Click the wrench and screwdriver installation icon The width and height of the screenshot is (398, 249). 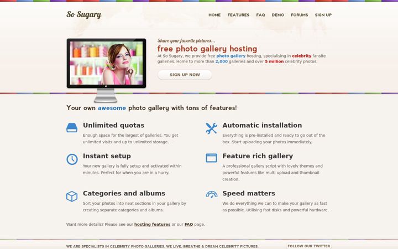tap(211, 128)
